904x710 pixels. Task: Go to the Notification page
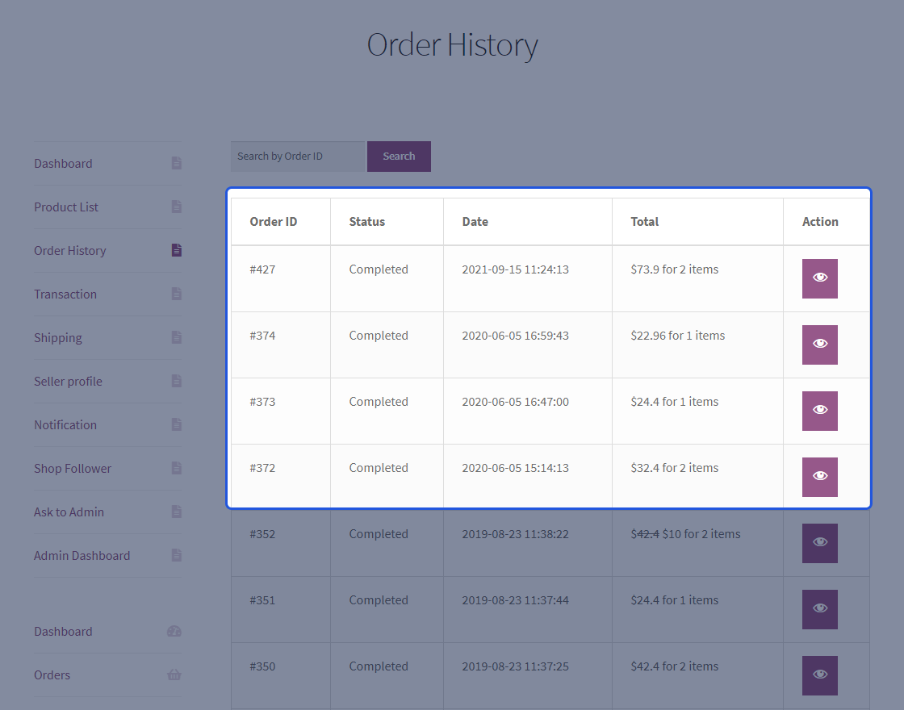(x=65, y=424)
